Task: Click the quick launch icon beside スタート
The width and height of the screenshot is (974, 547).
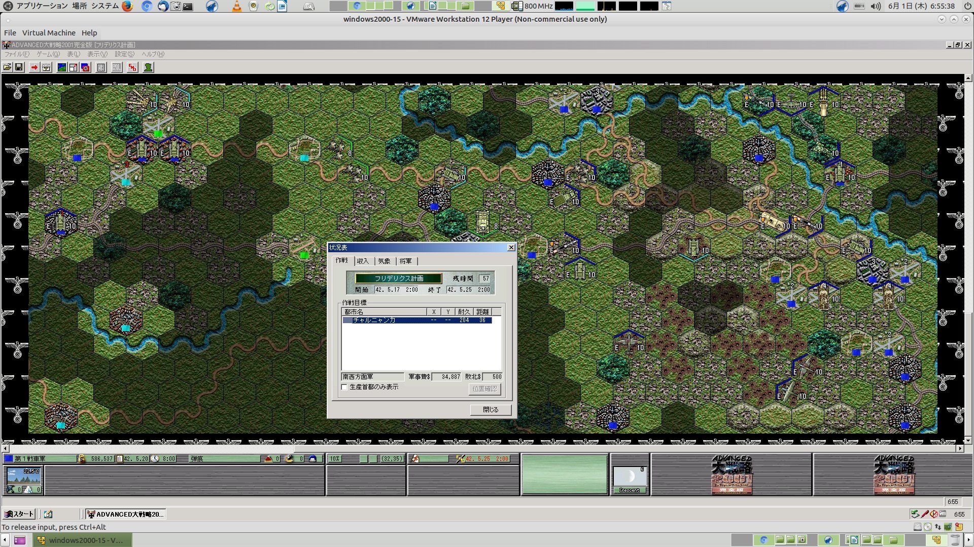Action: click(48, 514)
